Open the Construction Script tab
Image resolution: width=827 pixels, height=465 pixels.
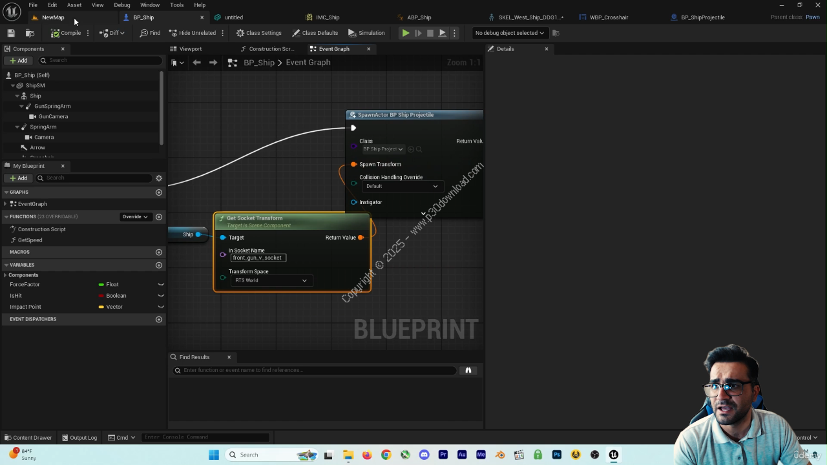click(271, 49)
